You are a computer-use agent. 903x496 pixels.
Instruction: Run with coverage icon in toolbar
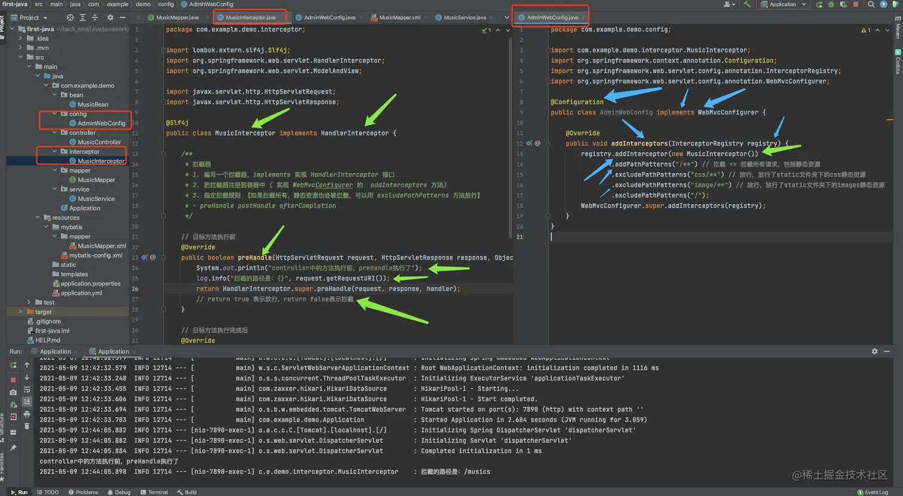point(843,4)
